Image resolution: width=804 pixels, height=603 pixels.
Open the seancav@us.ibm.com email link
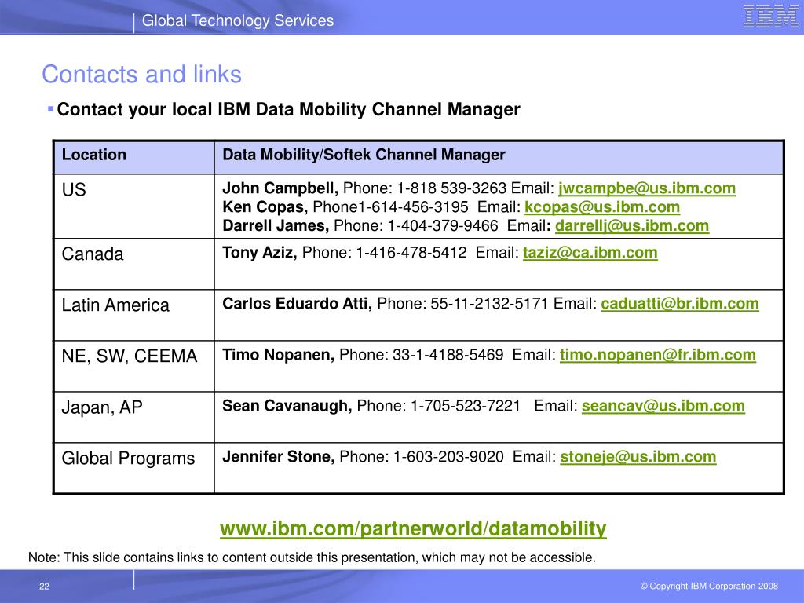click(x=663, y=406)
